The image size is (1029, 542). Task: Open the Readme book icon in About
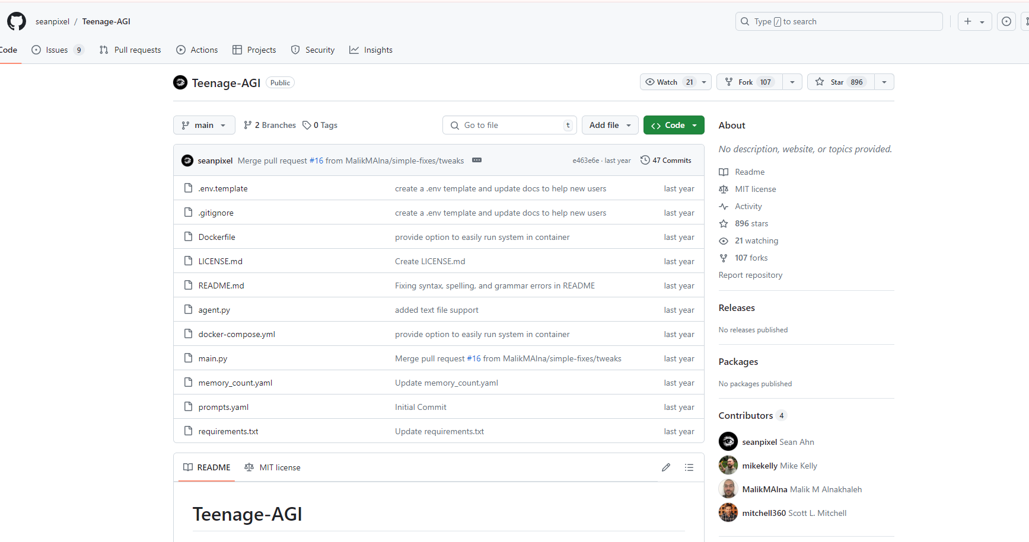(724, 172)
